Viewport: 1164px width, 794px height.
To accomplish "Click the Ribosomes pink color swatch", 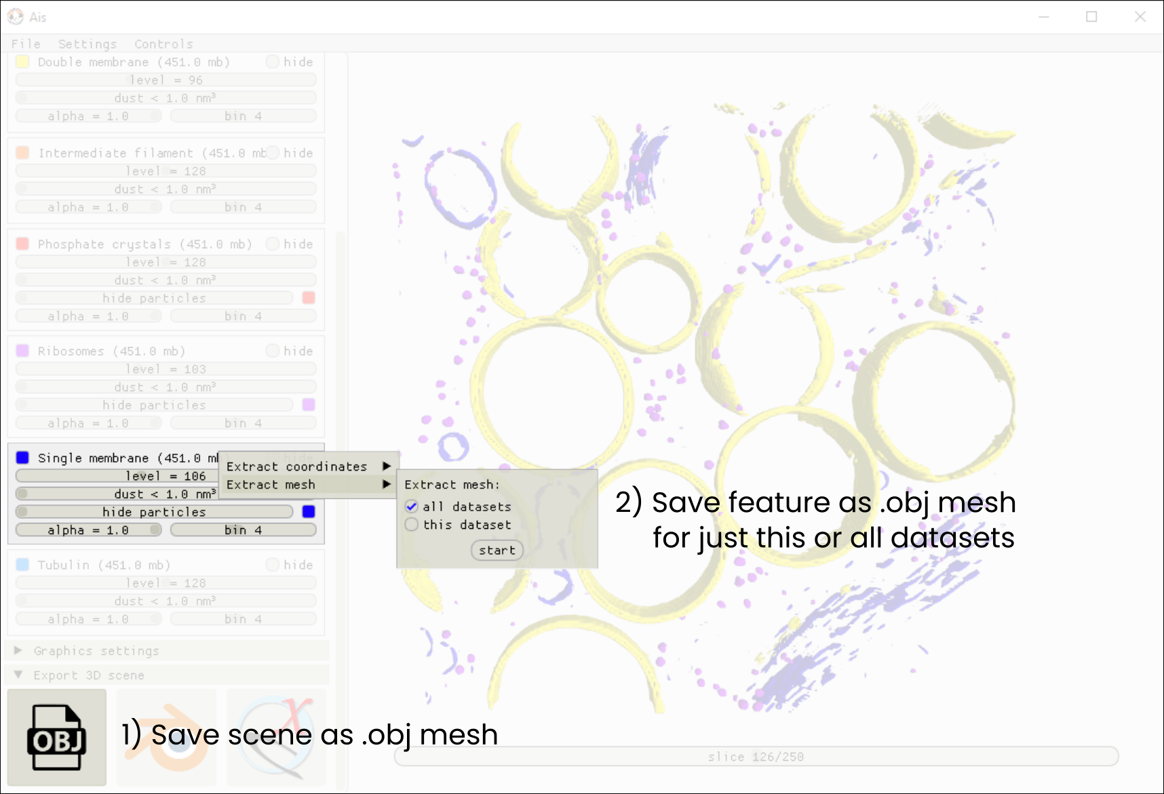I will point(22,351).
